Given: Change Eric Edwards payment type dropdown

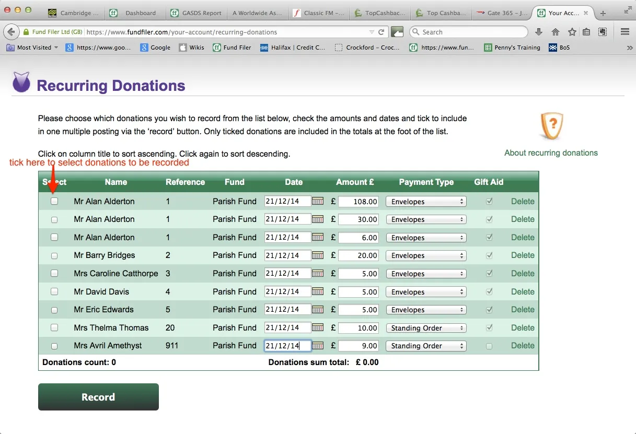Looking at the screenshot, I should (x=426, y=310).
